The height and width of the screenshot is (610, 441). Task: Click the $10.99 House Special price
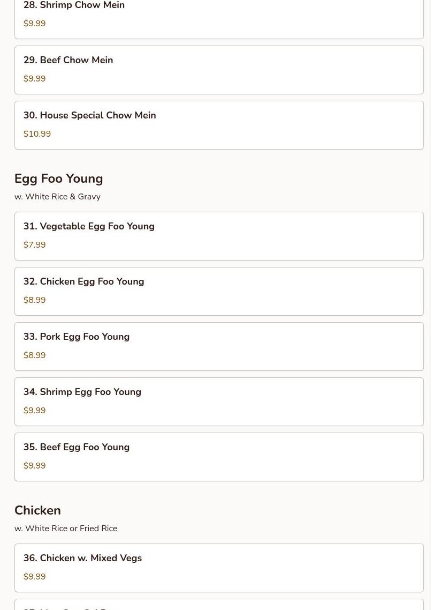(37, 134)
